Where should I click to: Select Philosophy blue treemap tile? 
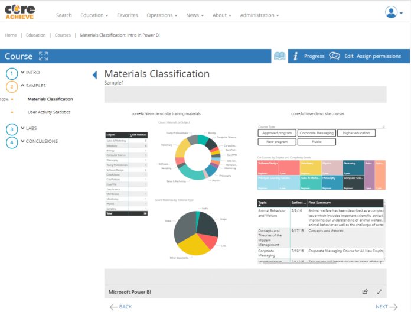pos(332,183)
